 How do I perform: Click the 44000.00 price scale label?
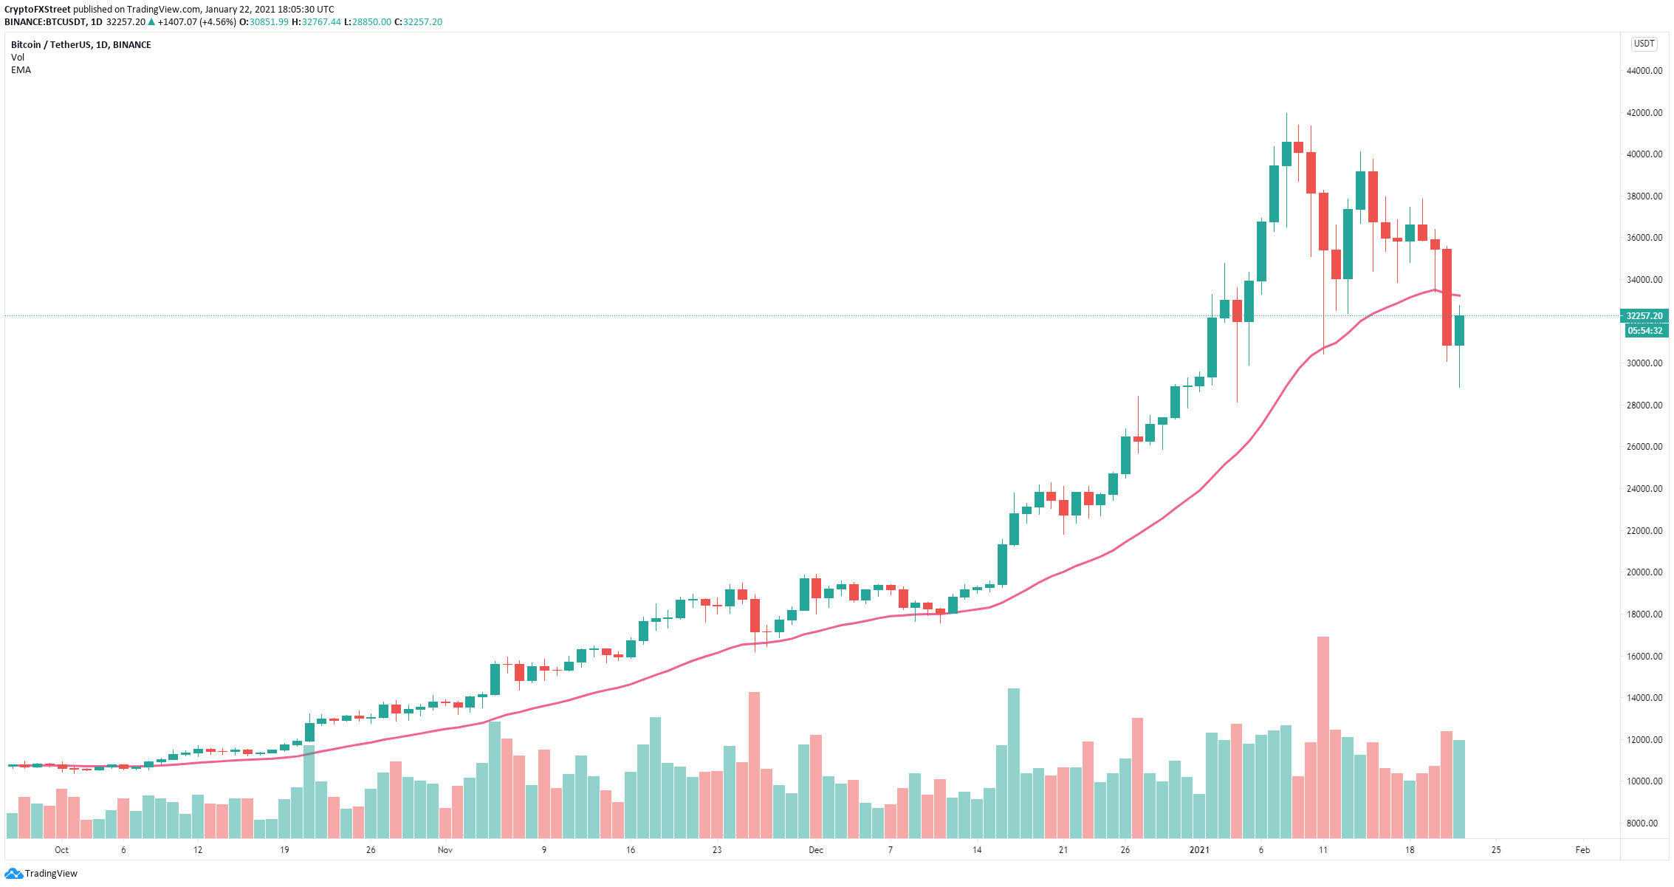[1644, 71]
